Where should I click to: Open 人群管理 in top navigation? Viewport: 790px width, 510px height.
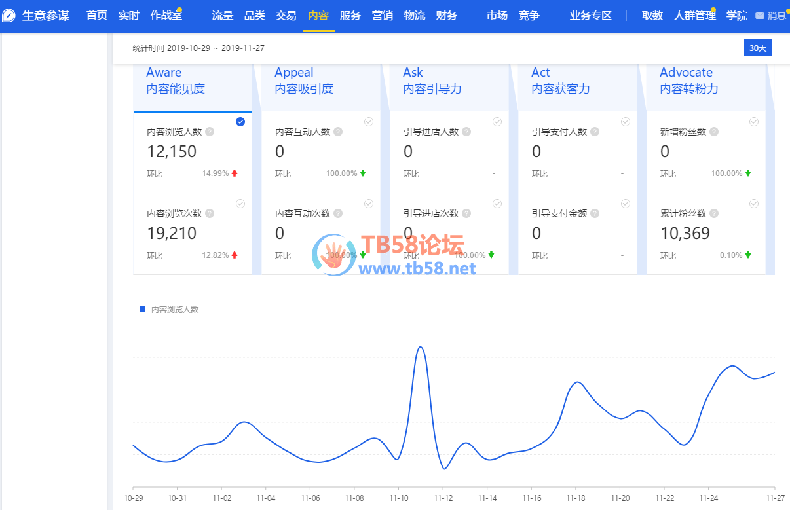[695, 16]
